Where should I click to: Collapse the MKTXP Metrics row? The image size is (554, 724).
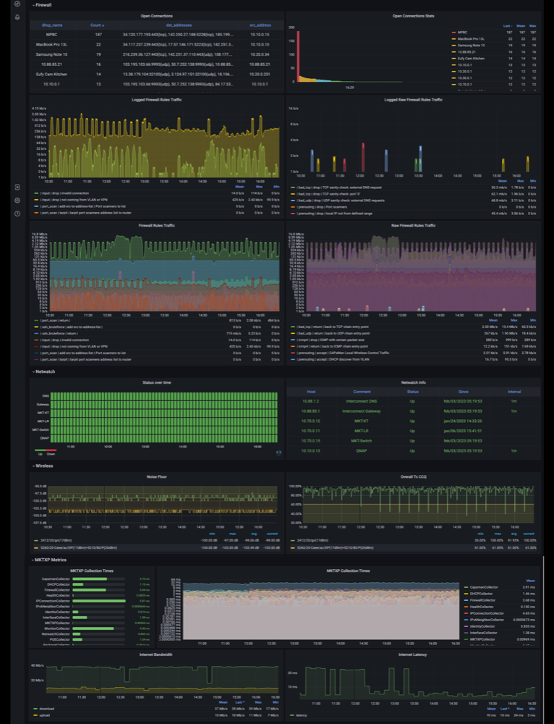49,560
